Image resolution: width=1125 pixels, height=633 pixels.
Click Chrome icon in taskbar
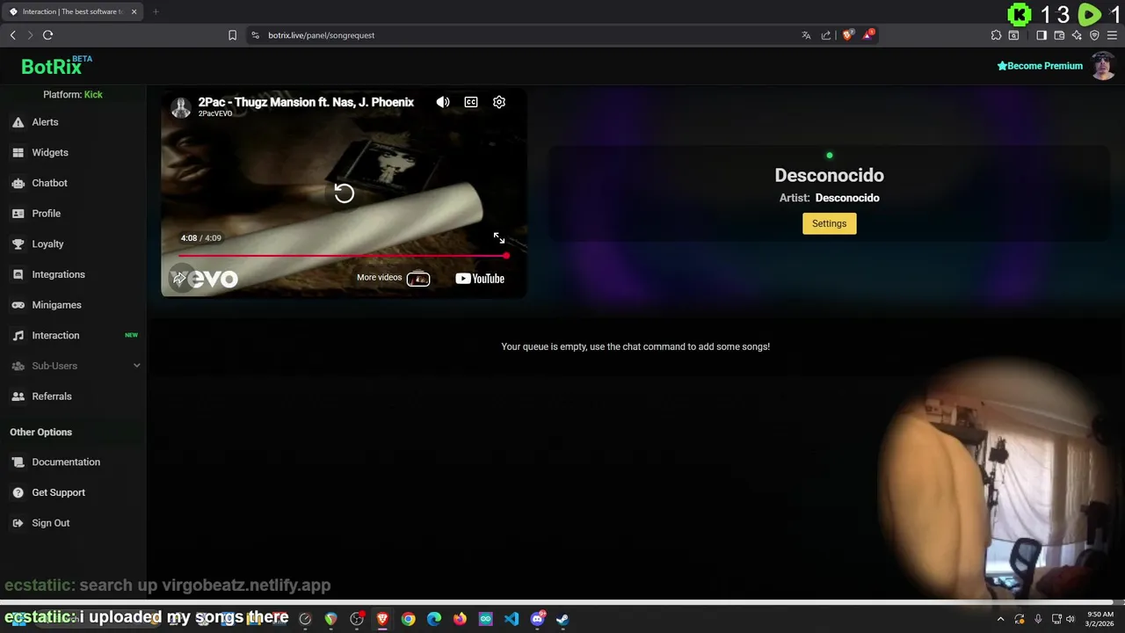(408, 619)
